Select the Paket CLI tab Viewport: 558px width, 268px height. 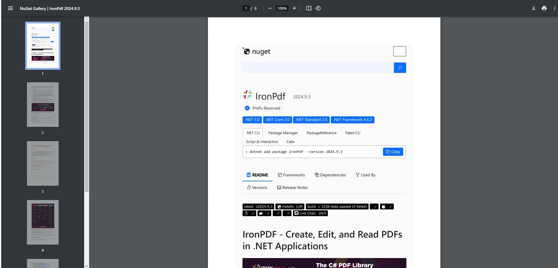(353, 133)
